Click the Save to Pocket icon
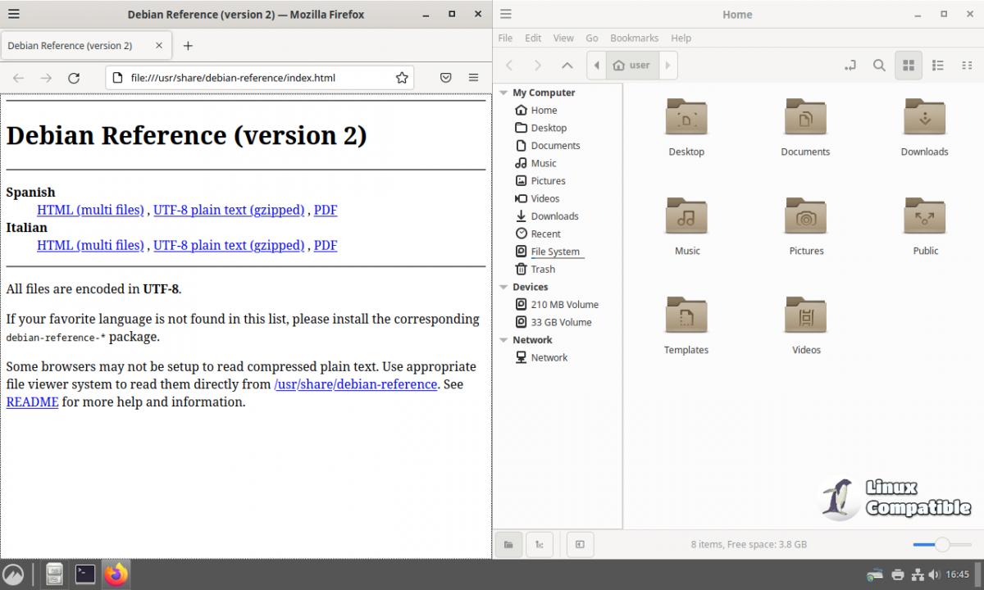 pos(445,78)
